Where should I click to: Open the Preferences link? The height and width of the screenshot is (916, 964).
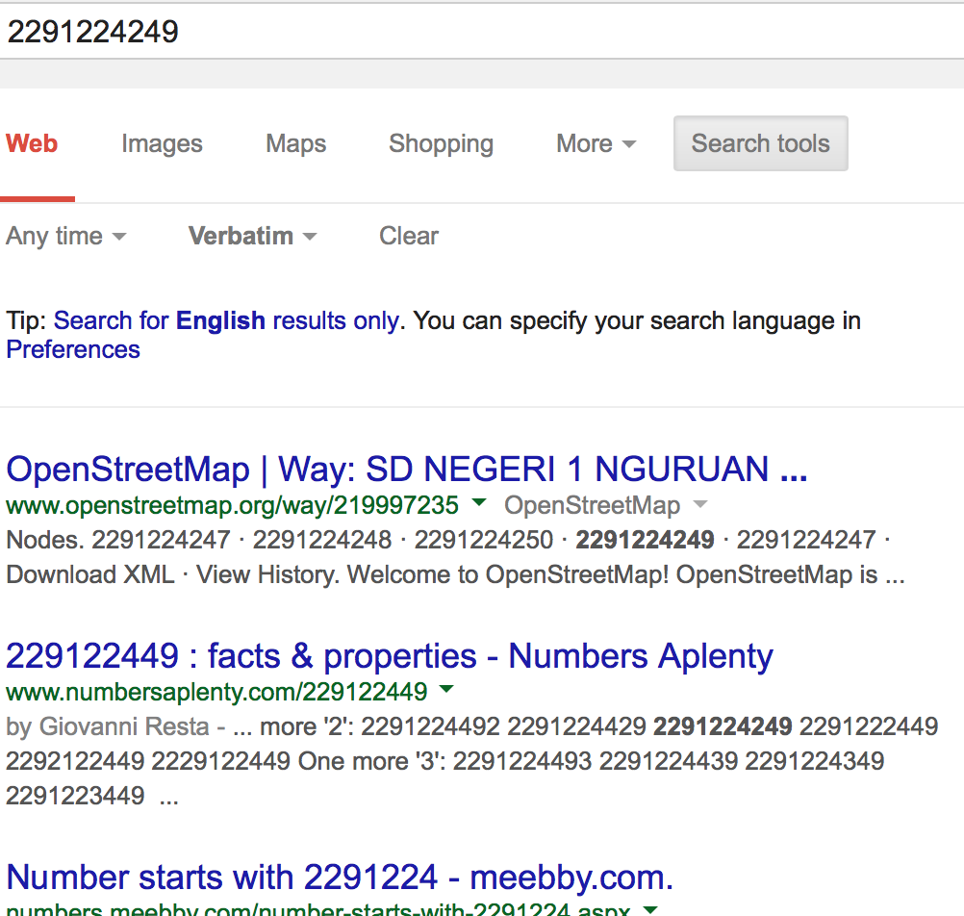73,349
